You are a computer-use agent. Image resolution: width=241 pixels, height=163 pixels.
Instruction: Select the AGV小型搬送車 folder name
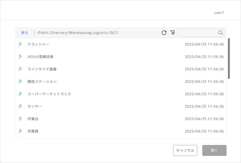coord(40,57)
